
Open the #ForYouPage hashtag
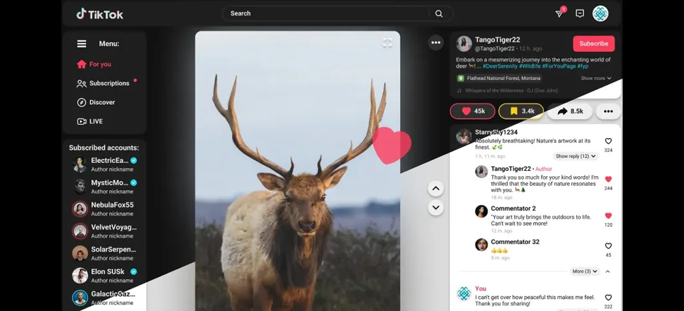click(559, 66)
